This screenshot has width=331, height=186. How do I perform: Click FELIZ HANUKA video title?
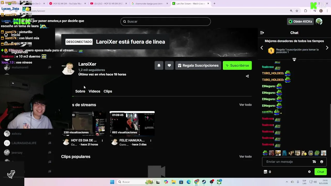132,140
